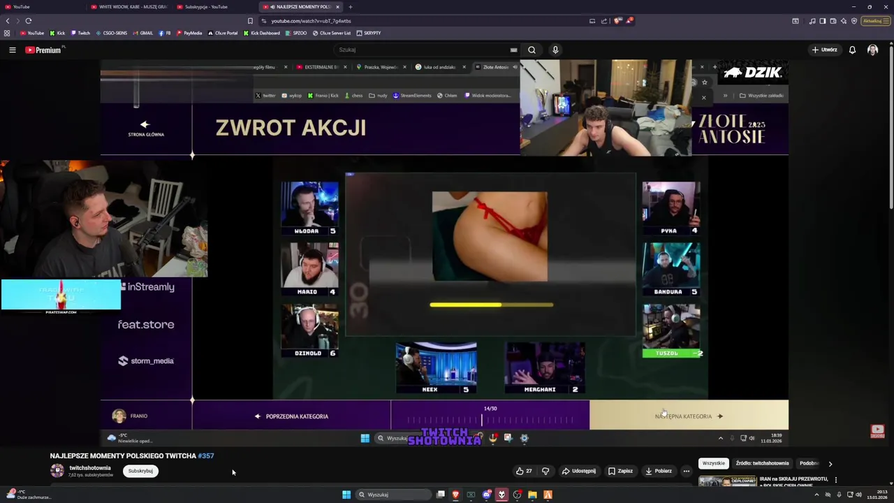Open more actions ellipsis under video
This screenshot has width=894, height=503.
pos(686,471)
